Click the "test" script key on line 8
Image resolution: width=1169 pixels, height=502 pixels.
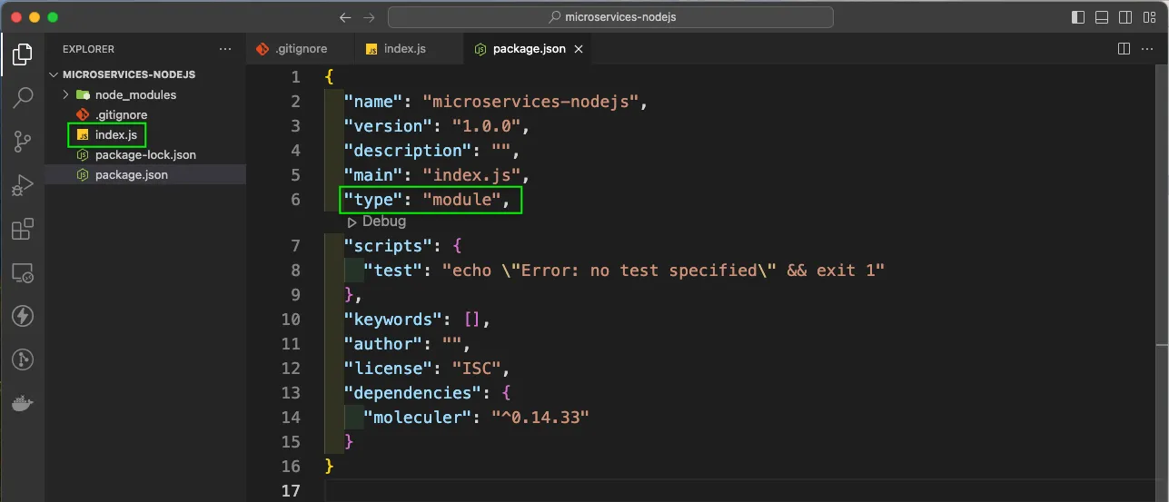pos(392,271)
